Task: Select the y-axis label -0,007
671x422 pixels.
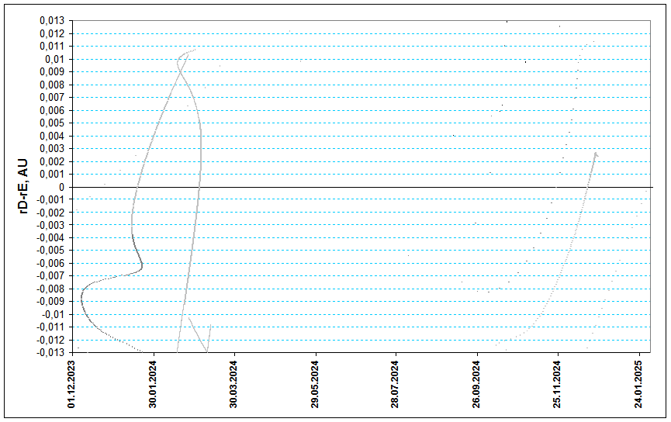Action: (x=50, y=275)
